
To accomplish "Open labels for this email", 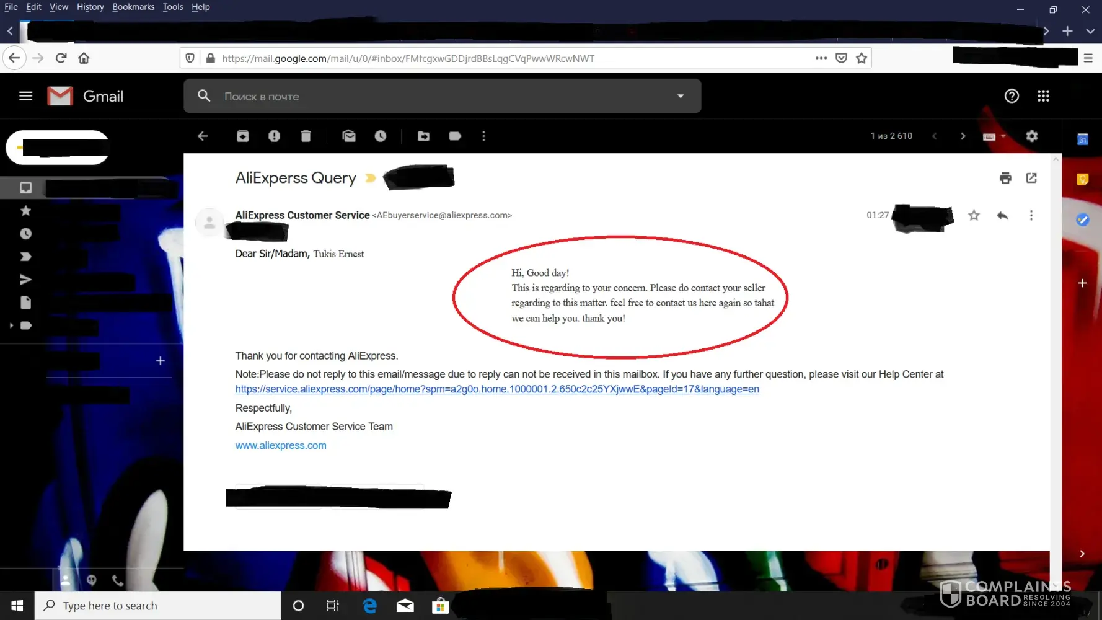I will pyautogui.click(x=455, y=136).
